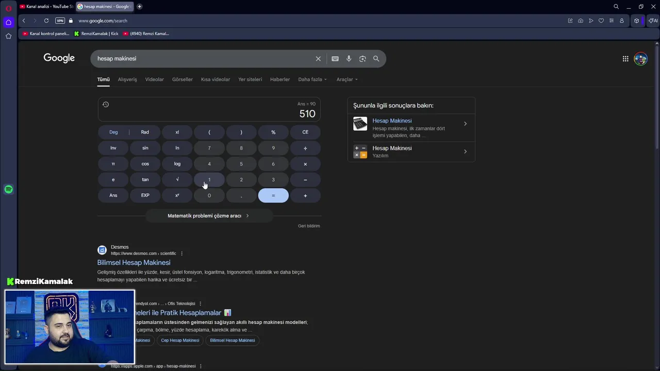This screenshot has width=660, height=371.
Task: Open the Opera AI assistant button
Action: click(653, 21)
